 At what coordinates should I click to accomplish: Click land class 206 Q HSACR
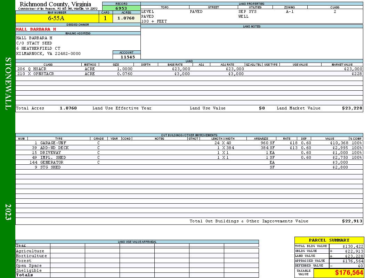tap(32, 69)
